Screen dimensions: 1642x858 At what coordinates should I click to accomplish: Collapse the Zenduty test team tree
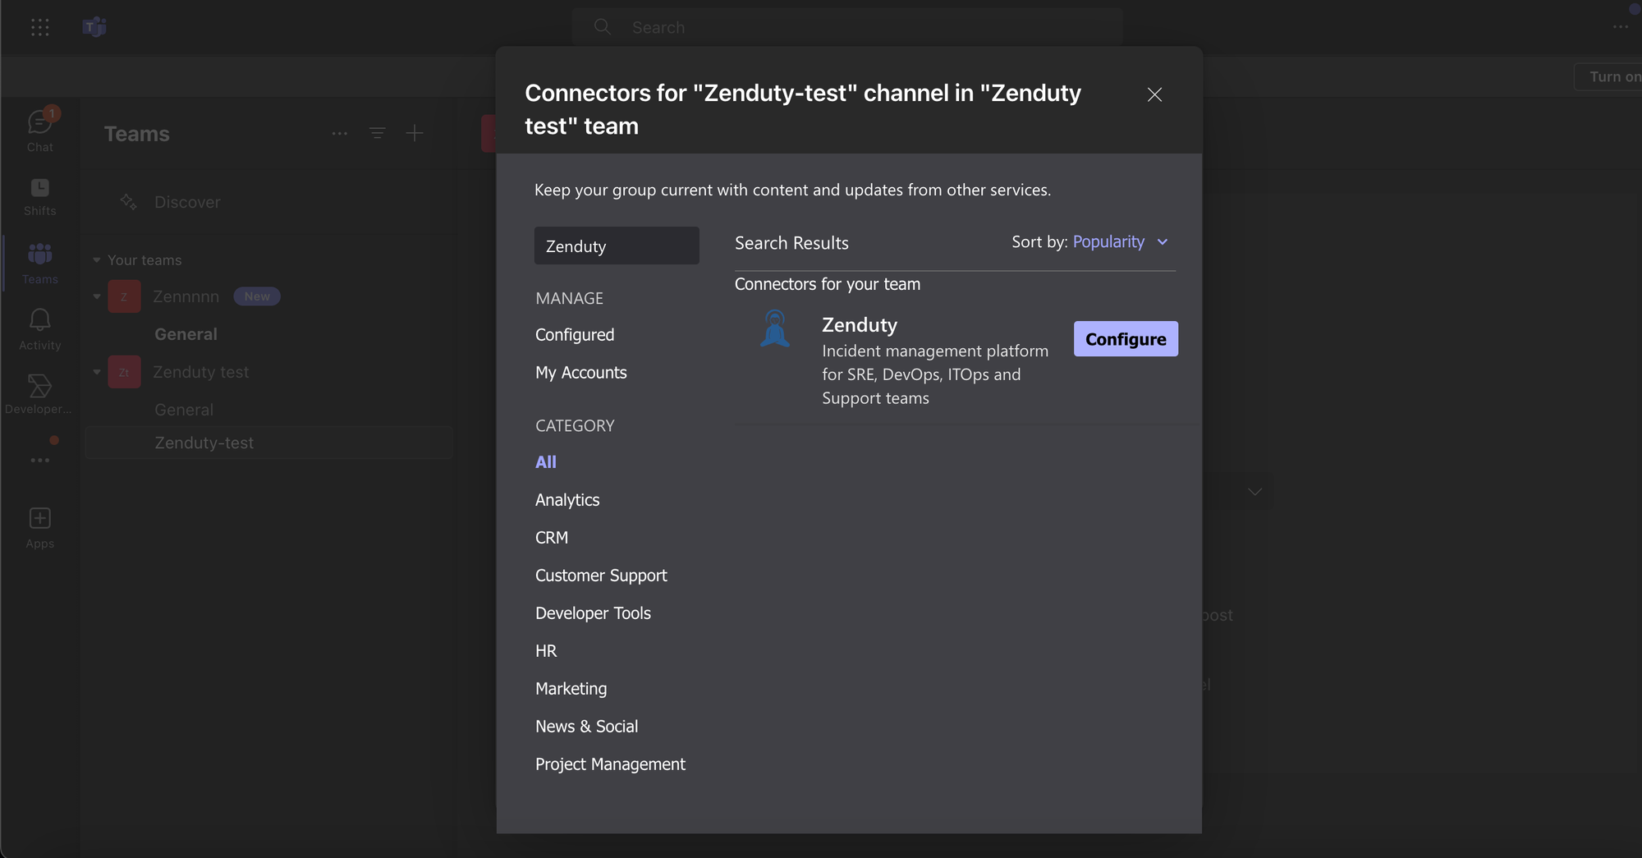coord(97,372)
